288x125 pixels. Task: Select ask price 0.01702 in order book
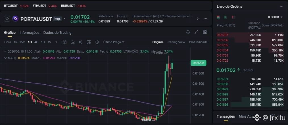pos(222,61)
